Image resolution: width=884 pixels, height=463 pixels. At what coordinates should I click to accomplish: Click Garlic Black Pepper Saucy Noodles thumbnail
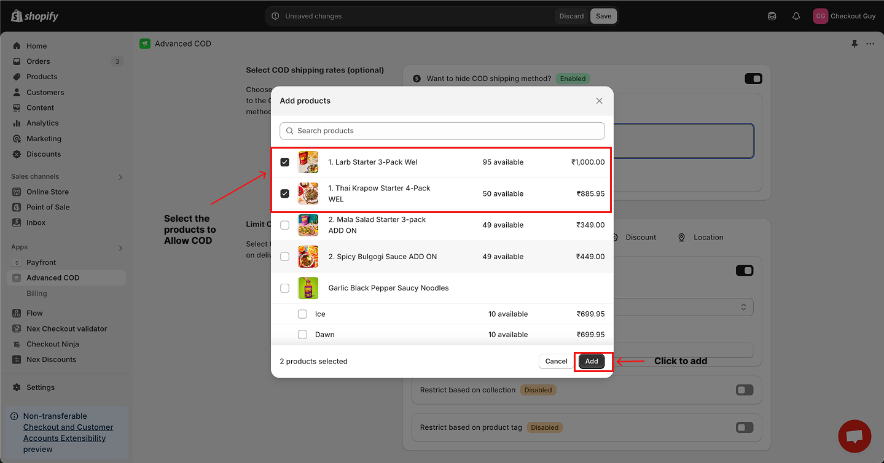click(x=308, y=288)
